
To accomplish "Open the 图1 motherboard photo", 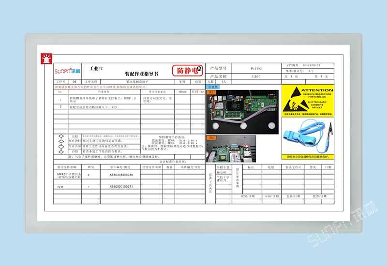I will (243, 112).
